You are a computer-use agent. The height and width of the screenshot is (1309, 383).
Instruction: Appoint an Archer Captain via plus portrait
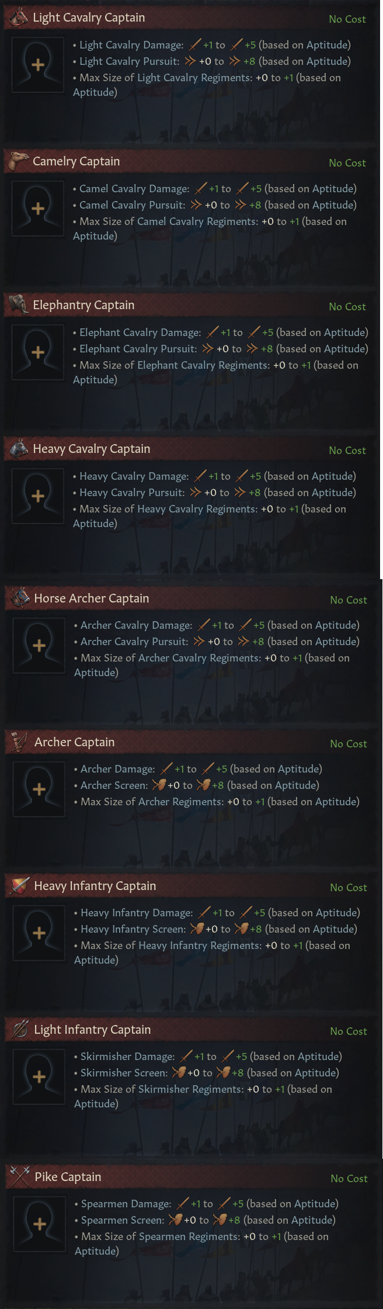click(39, 789)
